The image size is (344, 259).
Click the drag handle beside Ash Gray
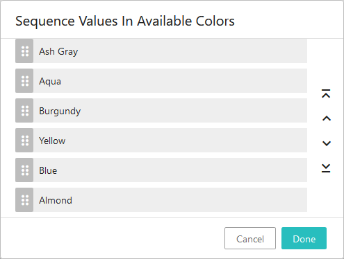pyautogui.click(x=24, y=51)
